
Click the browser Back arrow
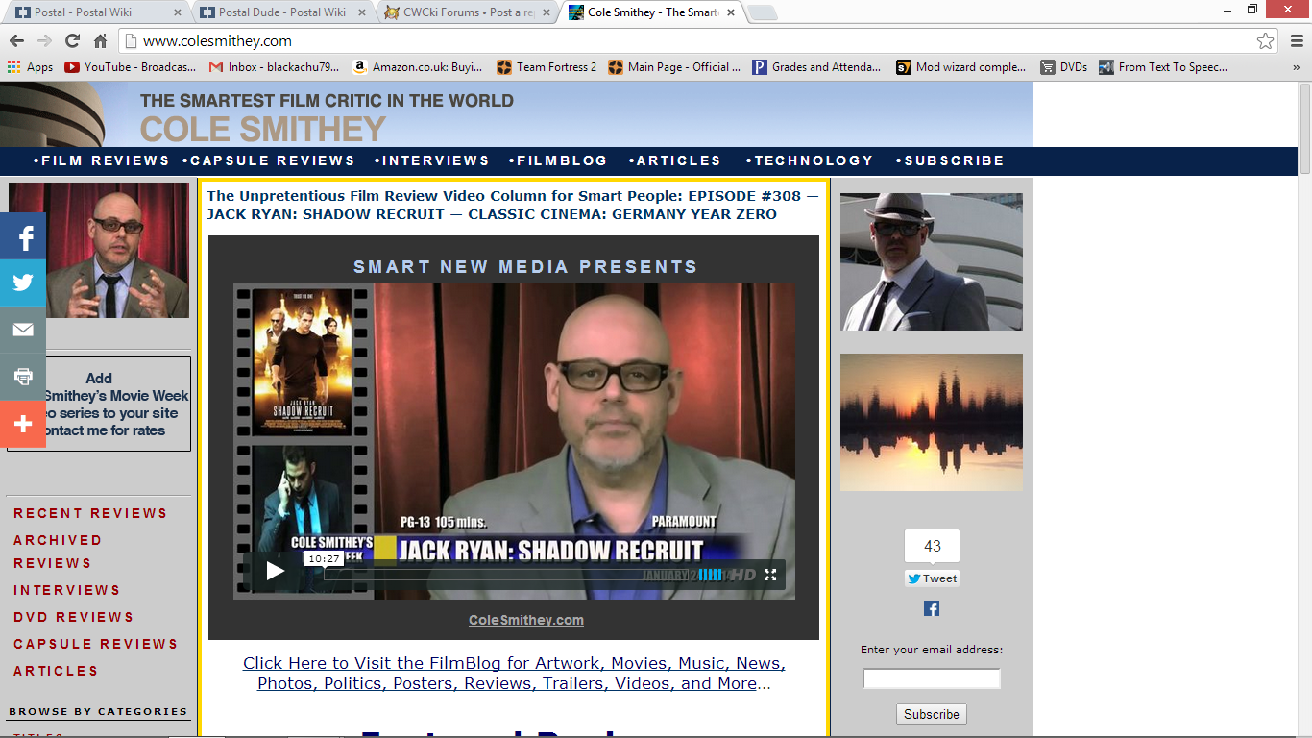coord(16,41)
